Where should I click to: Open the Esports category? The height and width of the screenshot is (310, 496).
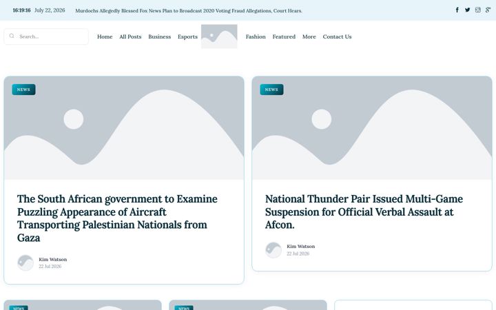point(187,37)
